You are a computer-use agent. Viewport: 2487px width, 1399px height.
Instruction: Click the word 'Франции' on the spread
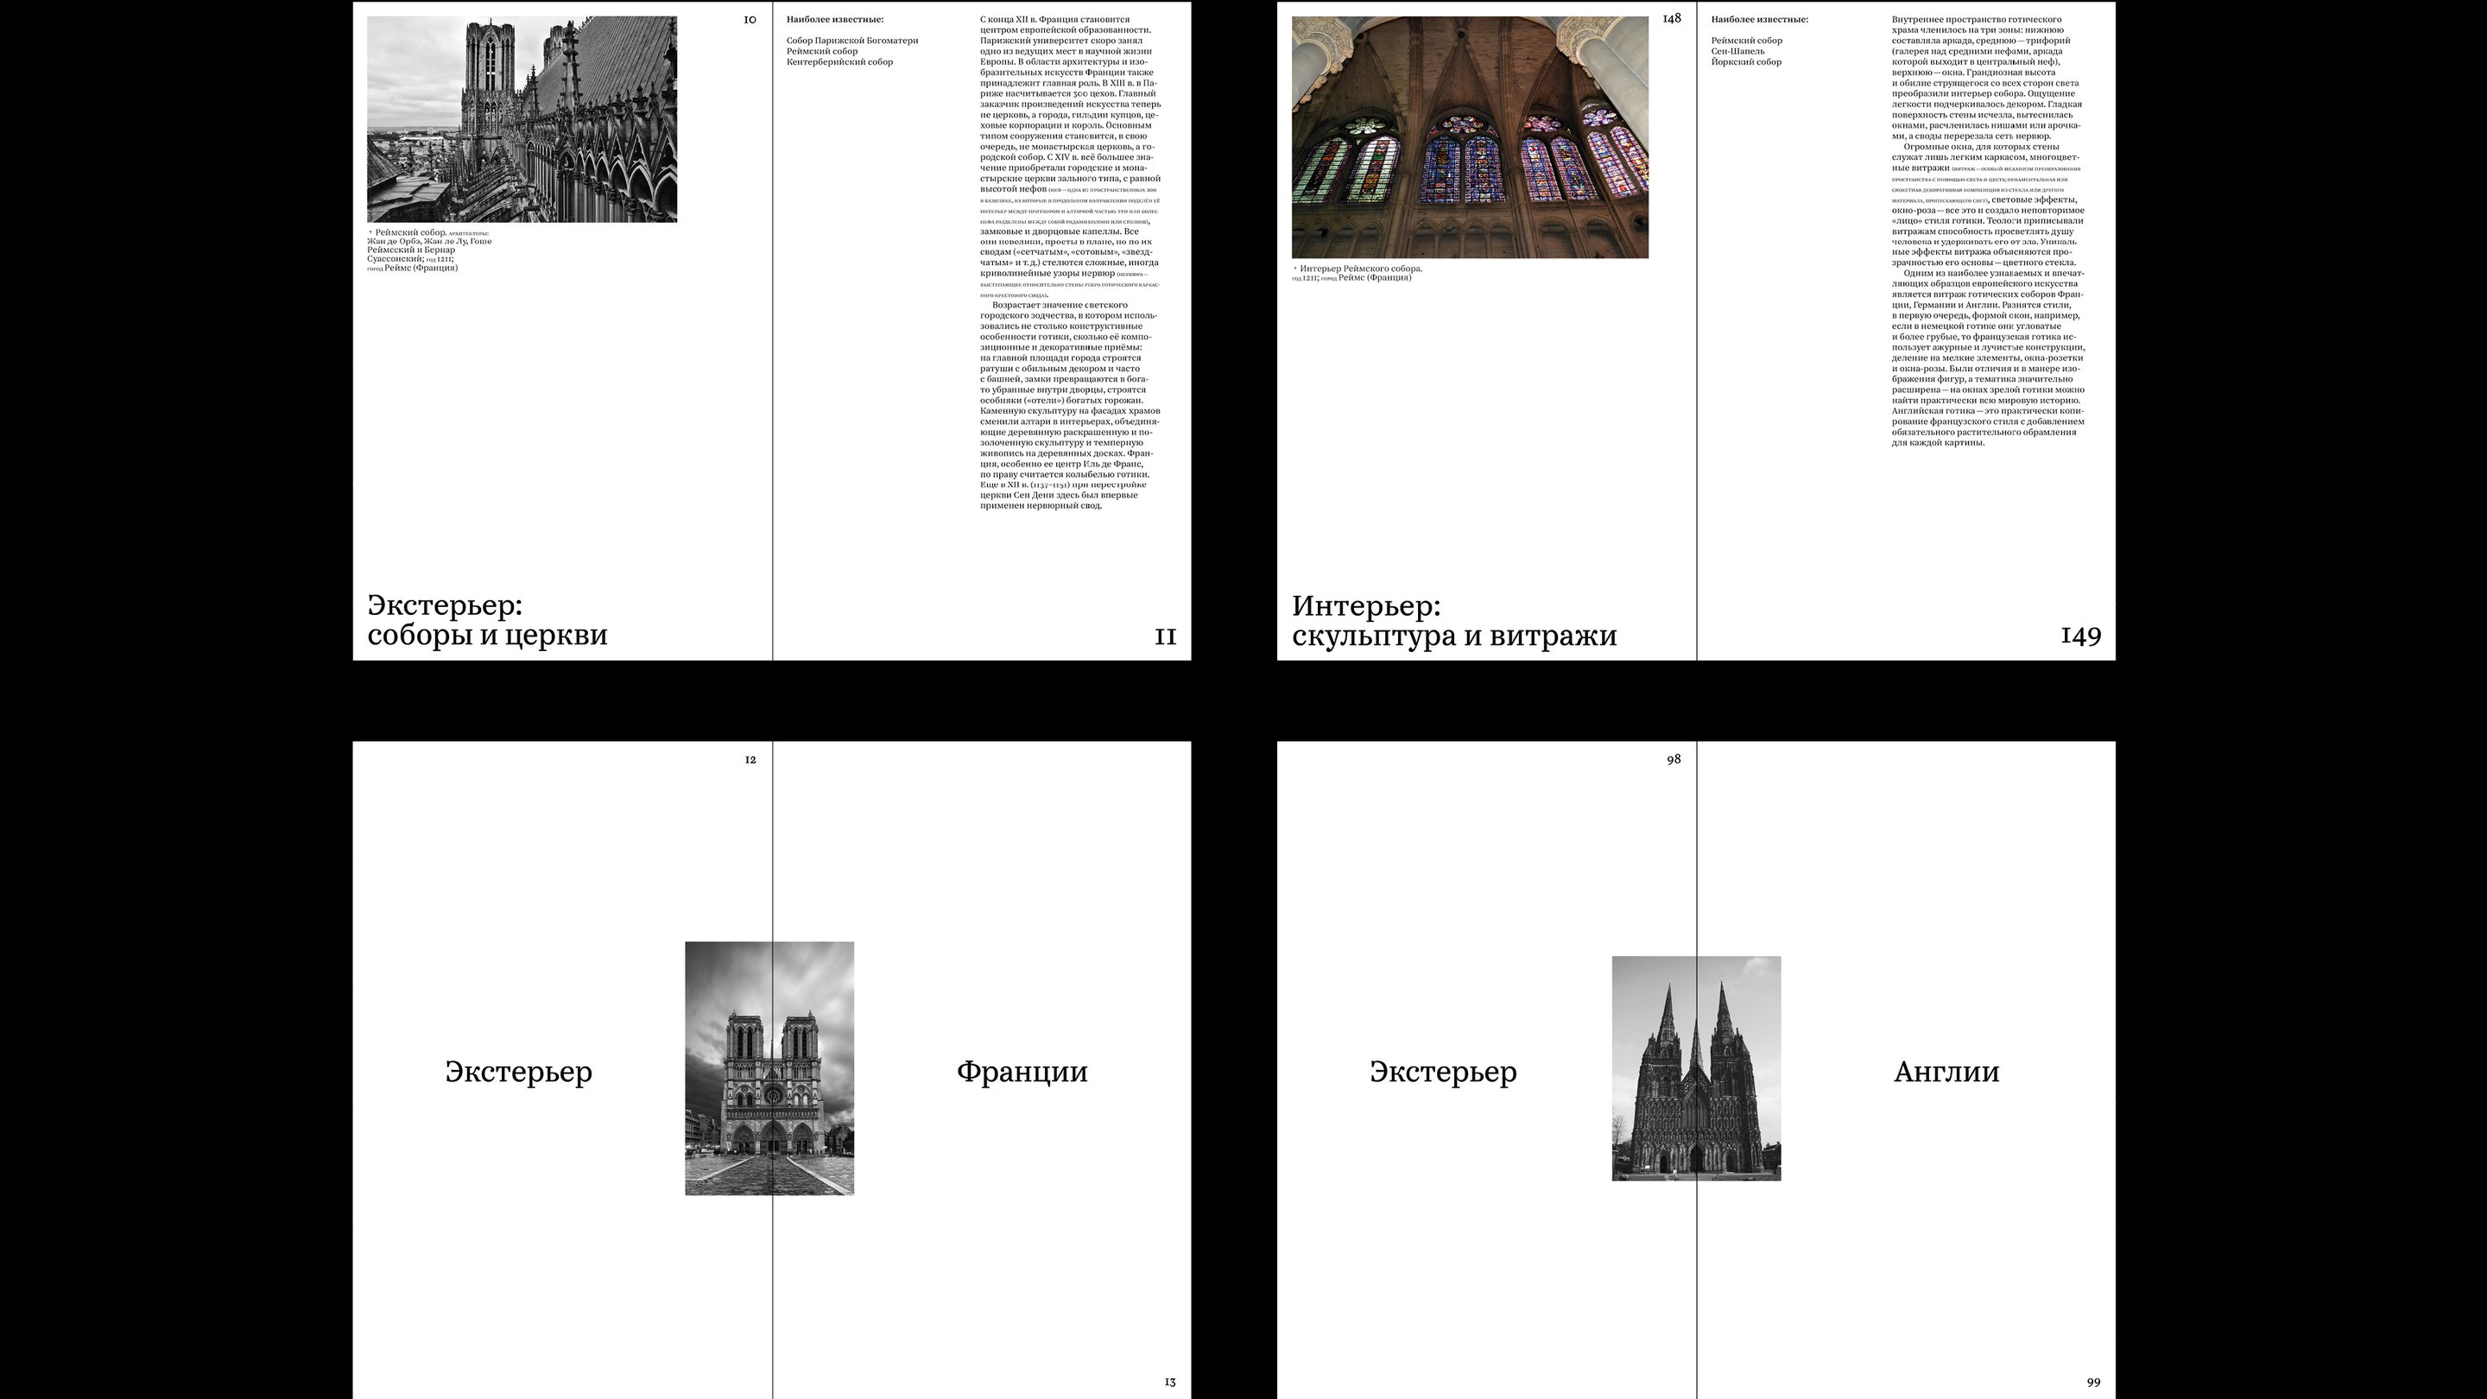(x=1022, y=1071)
